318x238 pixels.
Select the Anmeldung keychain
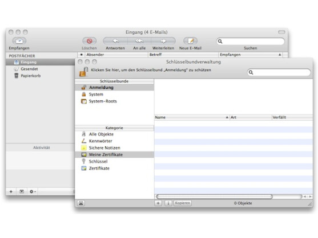115,88
